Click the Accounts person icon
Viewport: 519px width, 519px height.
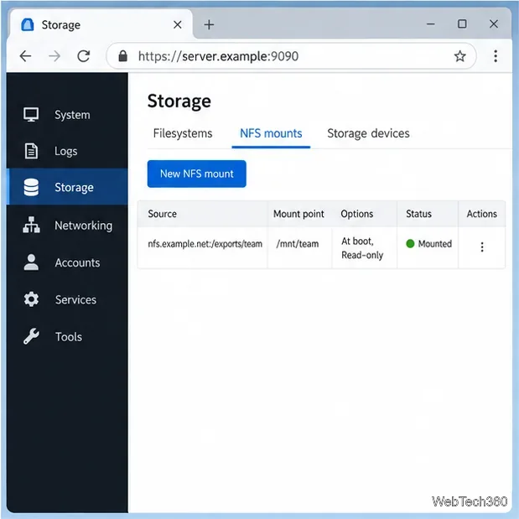click(31, 262)
